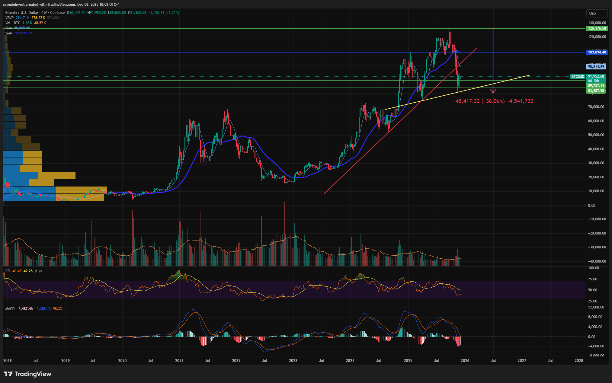Select the VRVP indicator legend
Viewport: 612px width, 383px height.
tap(9, 18)
